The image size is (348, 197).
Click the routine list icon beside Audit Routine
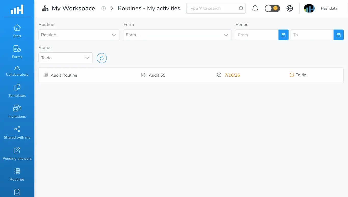(46, 75)
